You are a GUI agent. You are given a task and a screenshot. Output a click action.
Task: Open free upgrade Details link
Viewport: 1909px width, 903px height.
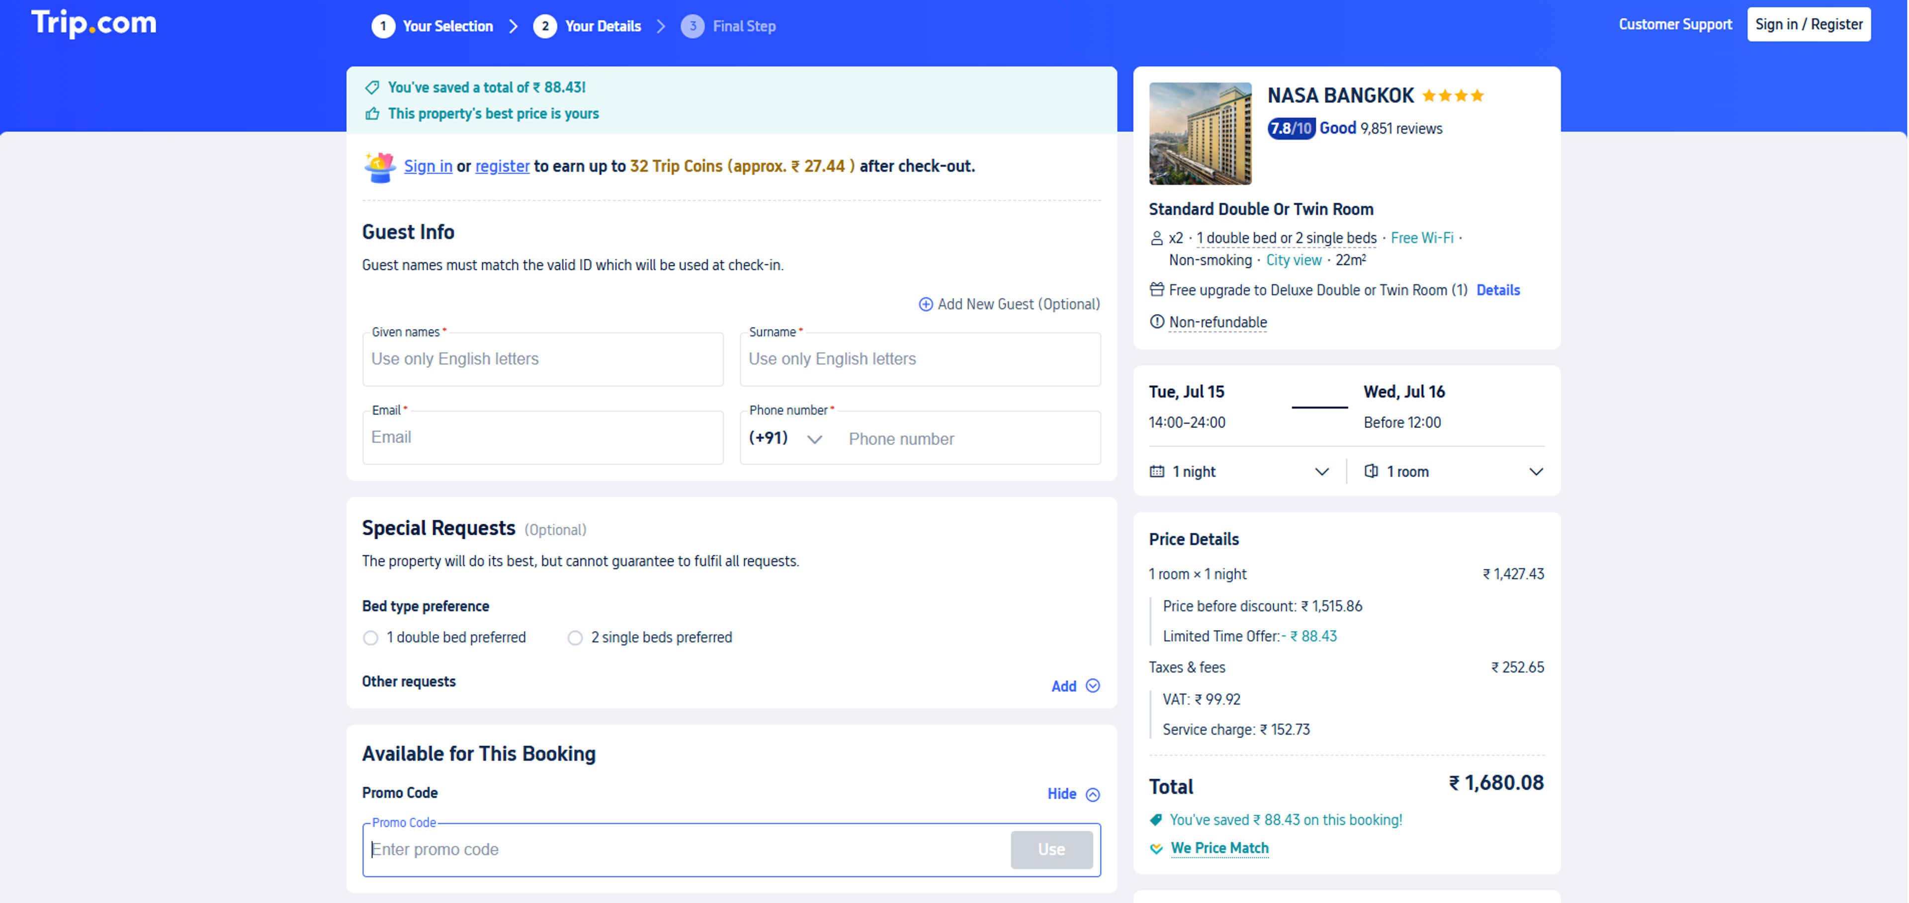(x=1498, y=290)
